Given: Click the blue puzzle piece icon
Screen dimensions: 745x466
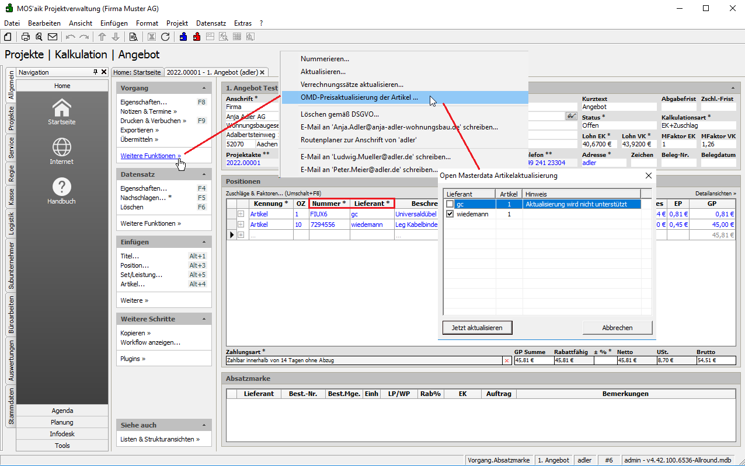Looking at the screenshot, I should (183, 37).
